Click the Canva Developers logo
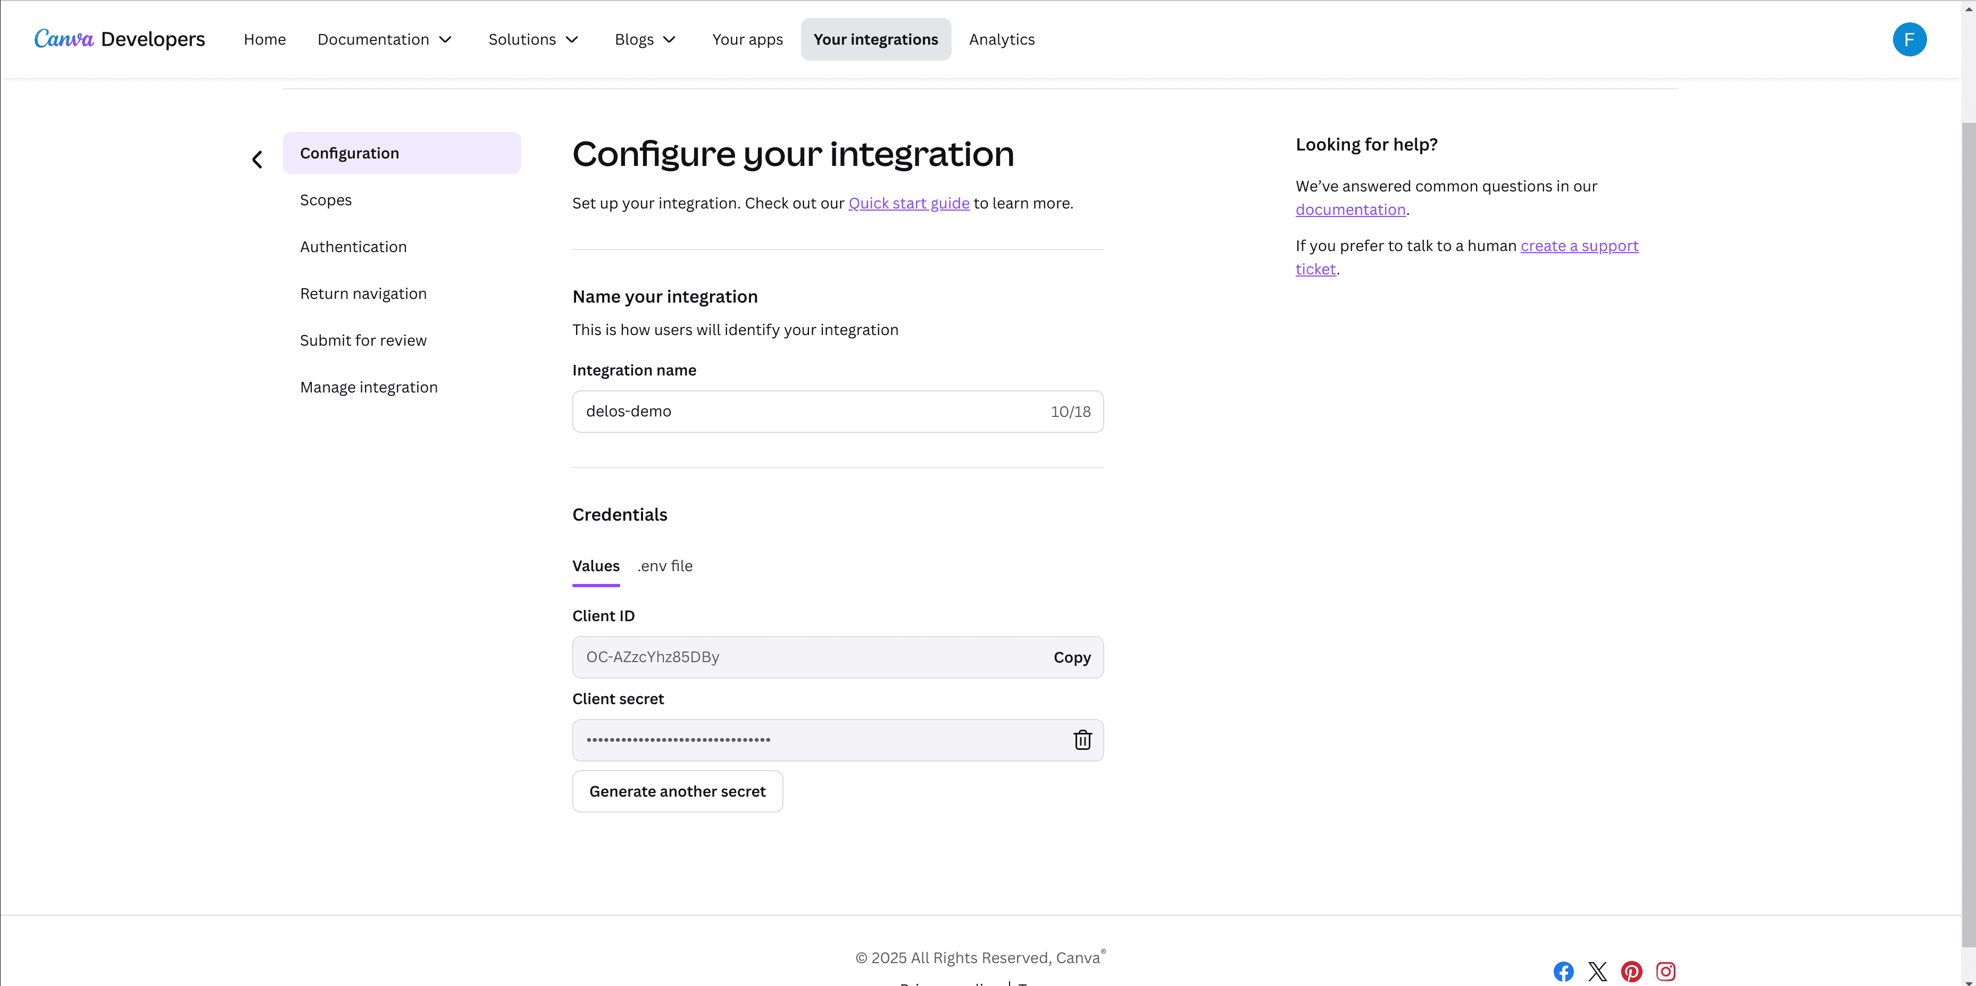1976x986 pixels. pos(120,39)
